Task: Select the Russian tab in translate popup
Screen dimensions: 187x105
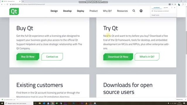Action: (166, 8)
